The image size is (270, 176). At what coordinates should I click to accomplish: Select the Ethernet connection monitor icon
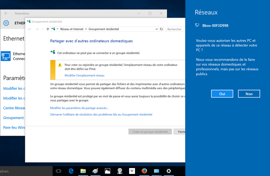coord(6,56)
